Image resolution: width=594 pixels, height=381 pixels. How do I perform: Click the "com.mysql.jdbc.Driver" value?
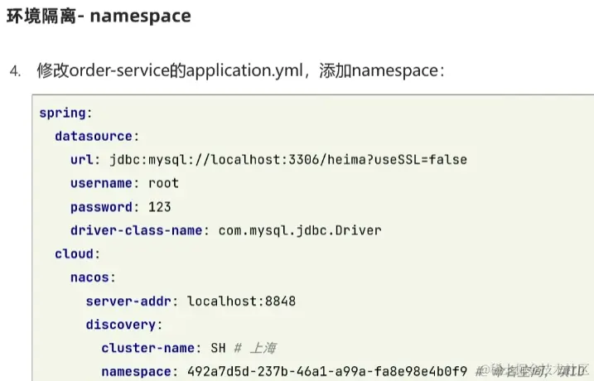click(x=300, y=230)
